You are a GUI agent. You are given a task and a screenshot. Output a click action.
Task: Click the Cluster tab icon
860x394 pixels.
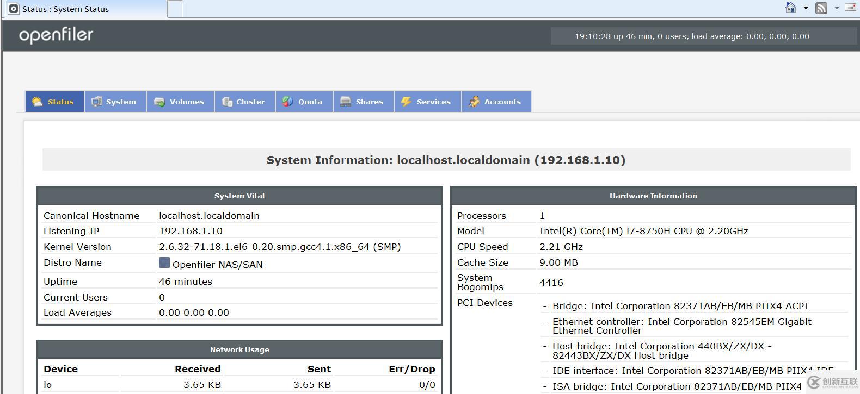pyautogui.click(x=227, y=102)
